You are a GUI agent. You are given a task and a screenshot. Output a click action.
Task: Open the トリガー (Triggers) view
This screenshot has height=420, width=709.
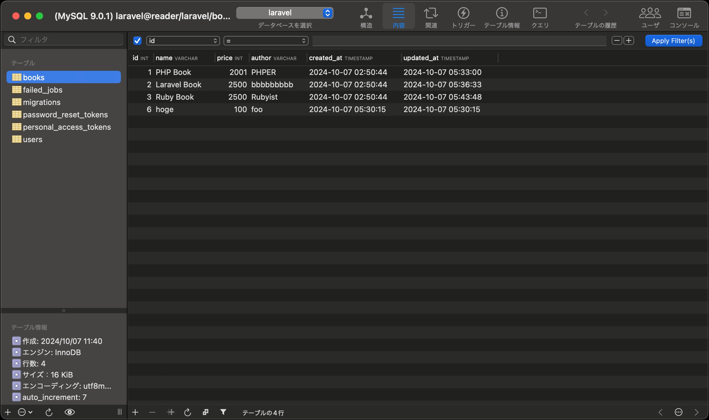pyautogui.click(x=463, y=17)
